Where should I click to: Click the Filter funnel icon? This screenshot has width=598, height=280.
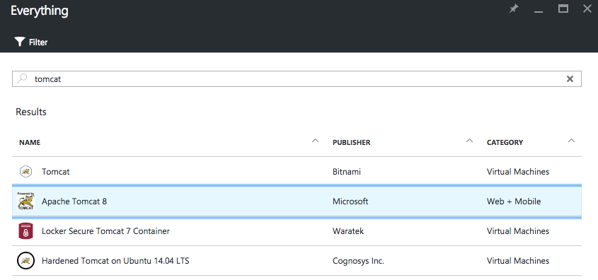tap(19, 42)
